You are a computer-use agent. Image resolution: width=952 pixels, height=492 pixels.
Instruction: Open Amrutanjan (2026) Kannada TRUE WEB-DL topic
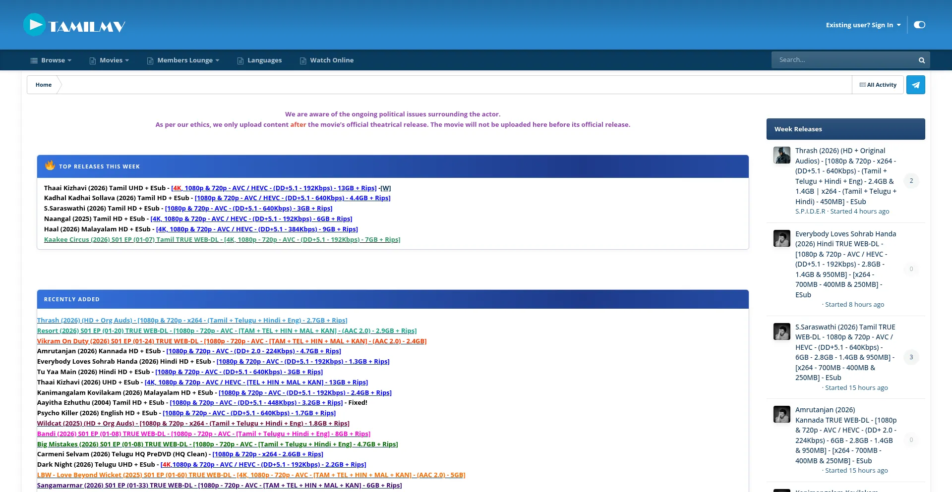click(x=846, y=435)
